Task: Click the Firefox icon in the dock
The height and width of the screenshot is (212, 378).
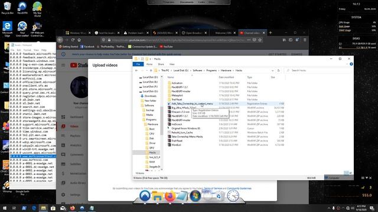Action: pyautogui.click(x=170, y=196)
